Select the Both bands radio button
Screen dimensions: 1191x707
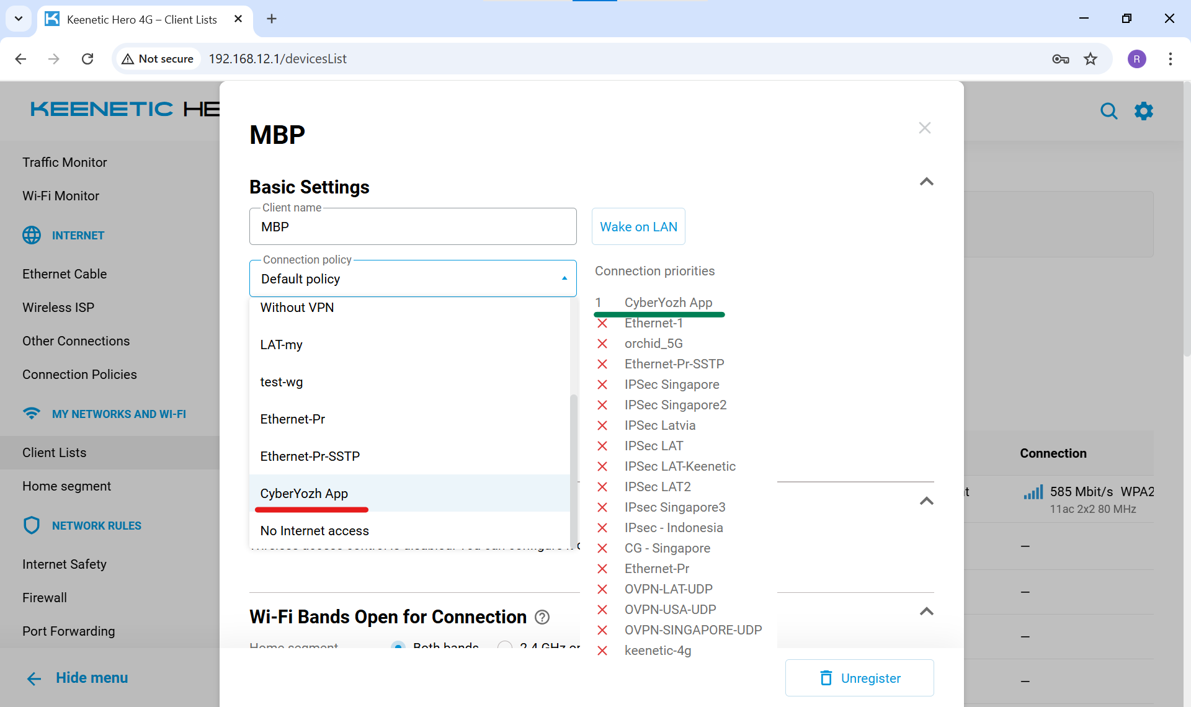[x=398, y=646]
